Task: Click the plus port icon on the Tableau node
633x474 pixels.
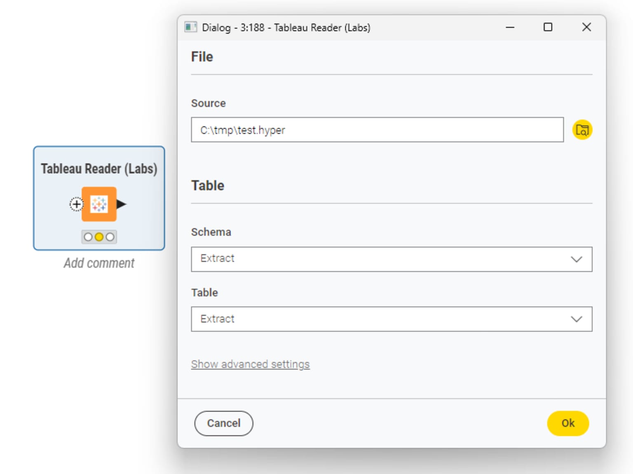Action: click(76, 204)
